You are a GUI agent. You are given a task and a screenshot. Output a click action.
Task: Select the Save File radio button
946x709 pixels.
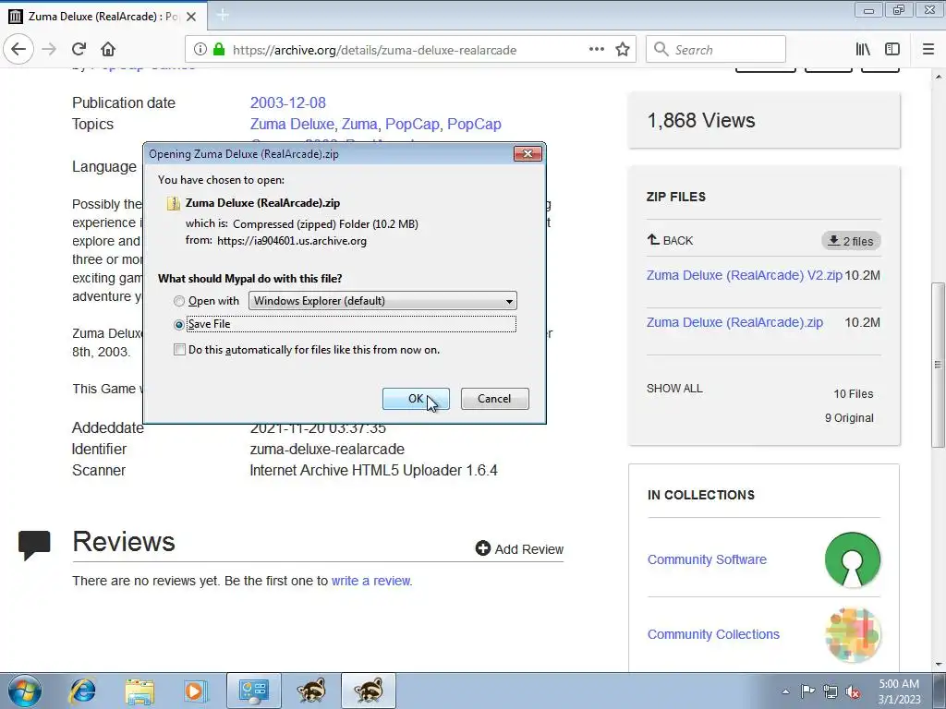pyautogui.click(x=179, y=324)
